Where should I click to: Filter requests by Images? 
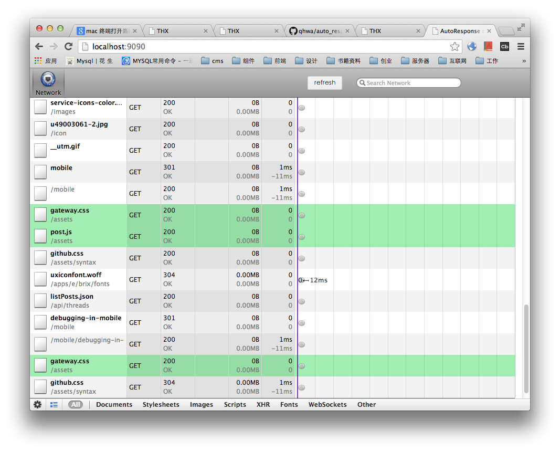coord(202,404)
